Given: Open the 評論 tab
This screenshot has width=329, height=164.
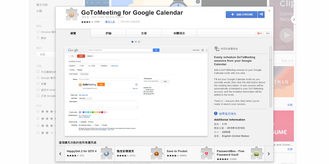Looking at the screenshot, I should click(109, 33).
